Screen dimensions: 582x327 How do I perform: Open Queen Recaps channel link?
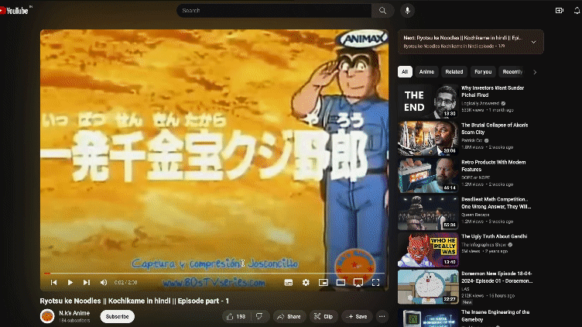click(x=475, y=215)
